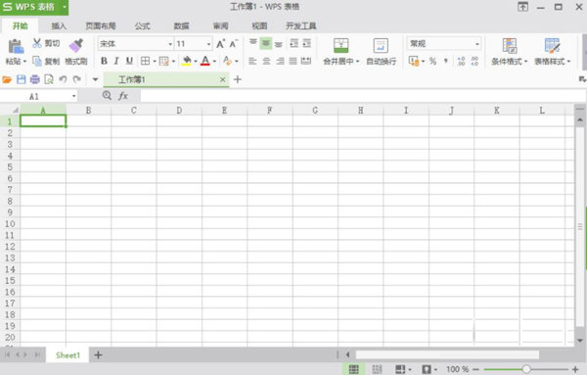Align text right

[x=280, y=61]
